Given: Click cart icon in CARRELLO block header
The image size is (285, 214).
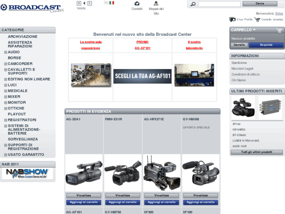Looking at the screenshot, I should pyautogui.click(x=279, y=30).
